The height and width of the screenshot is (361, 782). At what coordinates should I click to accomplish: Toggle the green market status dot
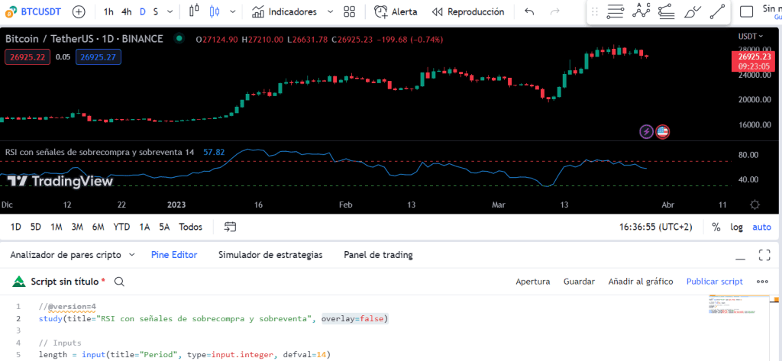(179, 38)
